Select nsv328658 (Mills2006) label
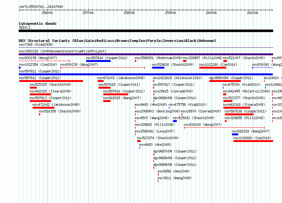Image resolution: width=282 pixels, height=203 pixels. click(245, 118)
